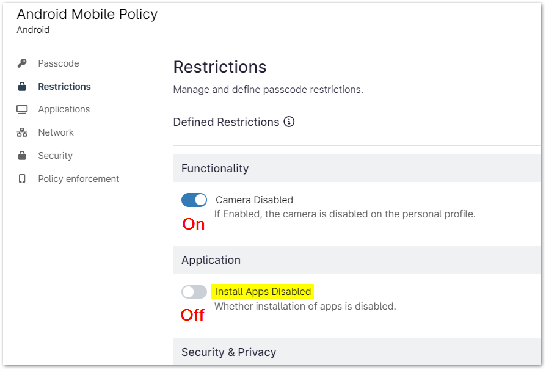Select the Applications monitor icon

22,109
